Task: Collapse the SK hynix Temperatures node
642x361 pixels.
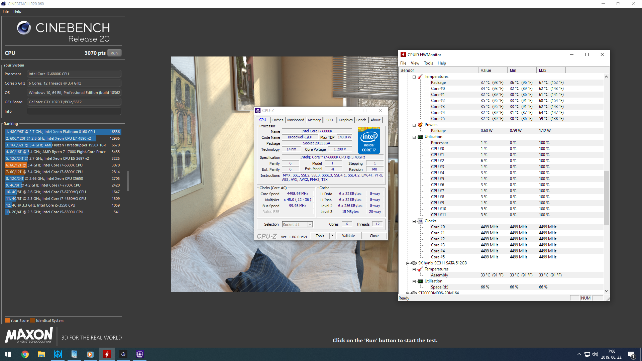Action: 414,269
